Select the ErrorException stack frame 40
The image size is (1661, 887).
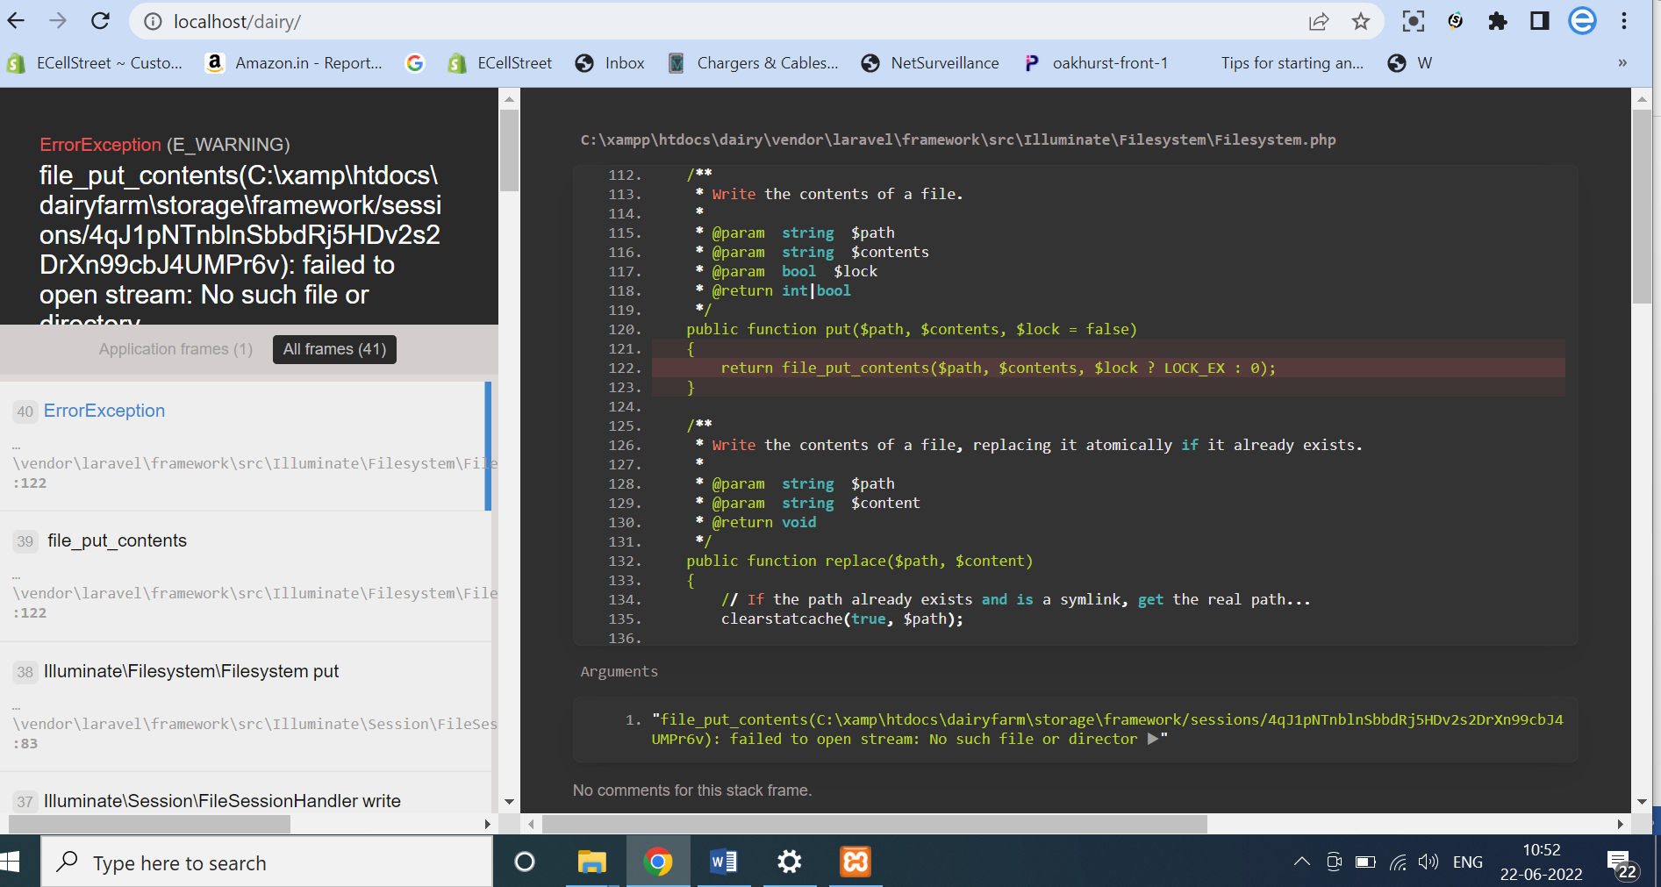[104, 411]
